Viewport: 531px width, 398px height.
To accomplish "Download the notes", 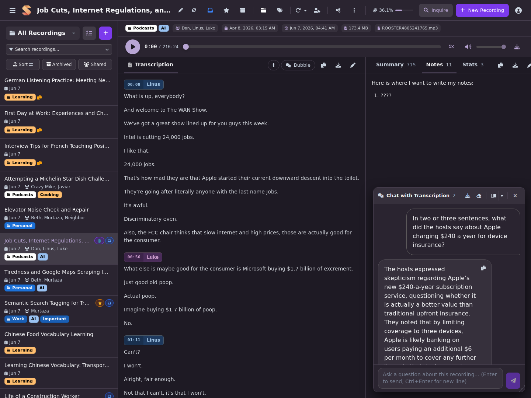I will pos(515,65).
